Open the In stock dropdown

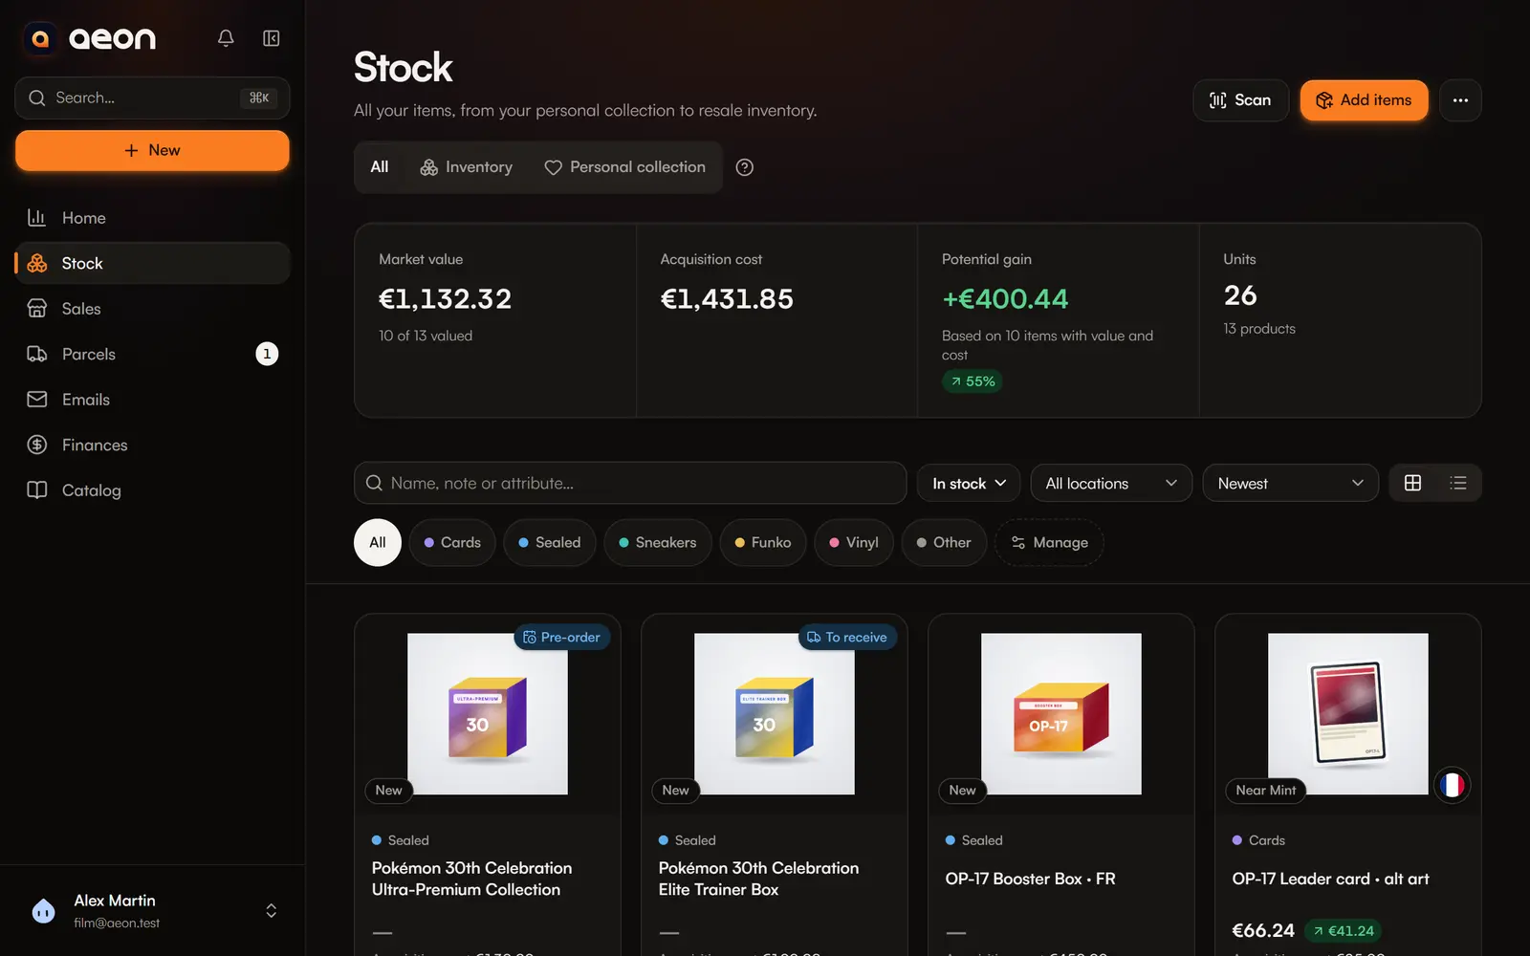coord(969,484)
